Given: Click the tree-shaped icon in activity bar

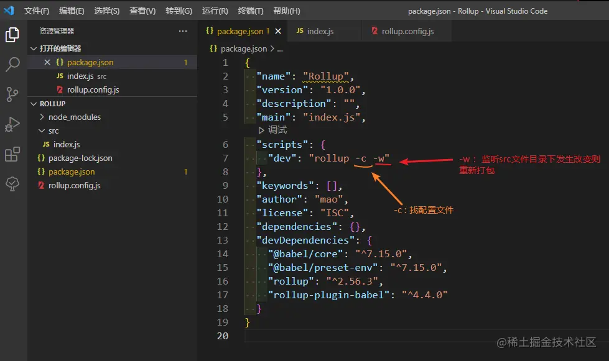Looking at the screenshot, I should point(12,184).
